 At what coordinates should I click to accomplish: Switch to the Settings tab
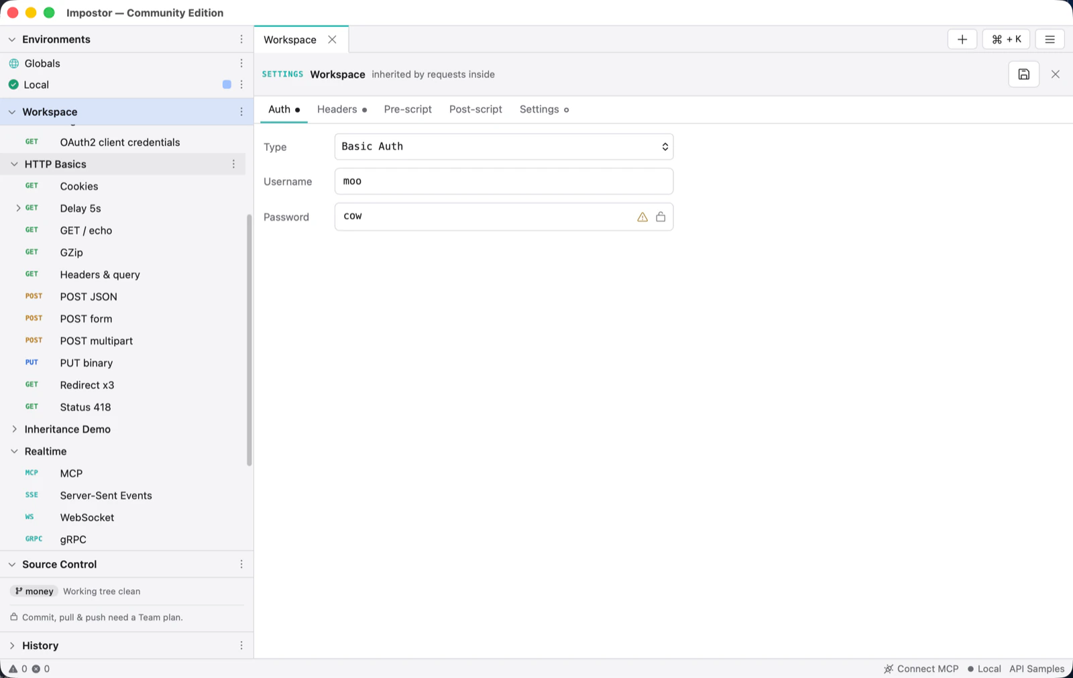coord(544,109)
